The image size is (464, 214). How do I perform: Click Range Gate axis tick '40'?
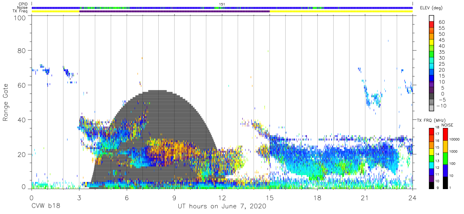[x=22, y=120]
